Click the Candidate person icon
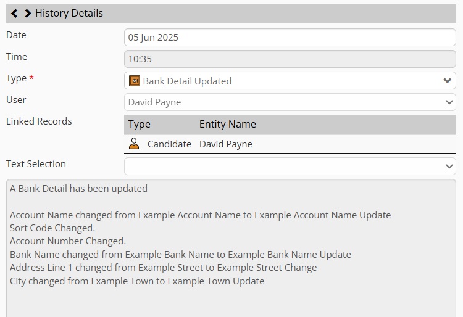Viewport: 463px width, 317px height. 134,144
